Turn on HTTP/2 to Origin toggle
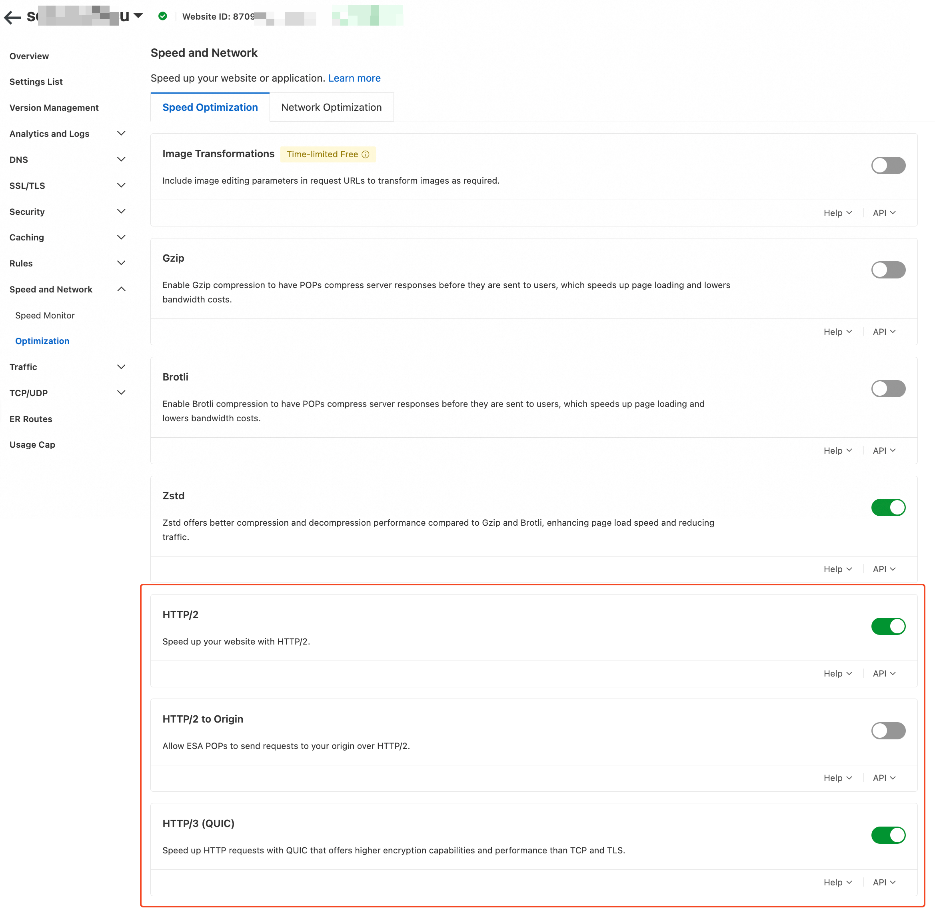Viewport: 935px width, 913px height. click(x=887, y=731)
